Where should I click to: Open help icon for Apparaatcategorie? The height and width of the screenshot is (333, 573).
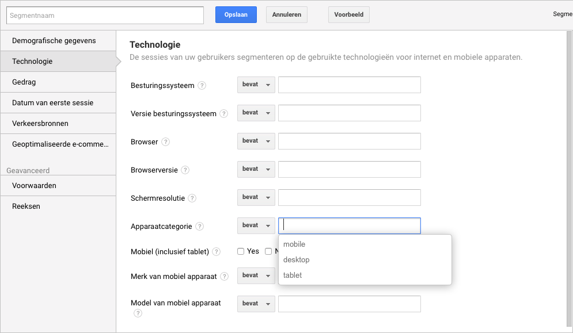(x=199, y=227)
